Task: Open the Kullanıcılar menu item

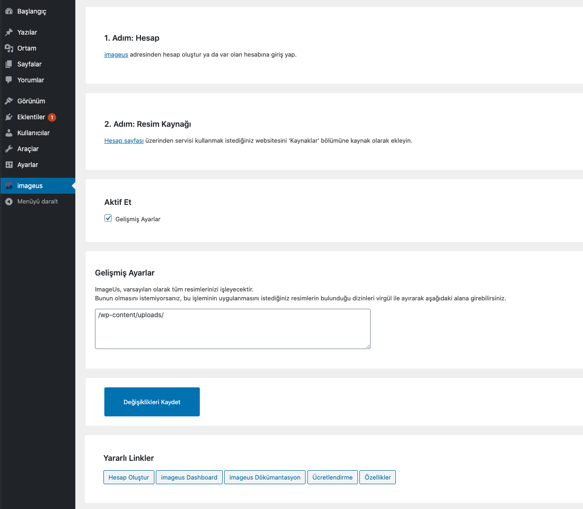Action: (x=37, y=133)
